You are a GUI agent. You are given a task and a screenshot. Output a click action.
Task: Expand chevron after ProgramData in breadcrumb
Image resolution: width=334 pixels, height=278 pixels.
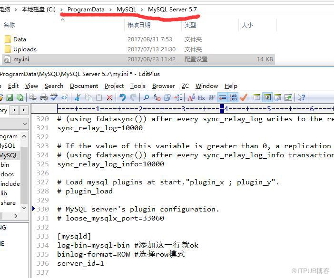tap(110, 10)
